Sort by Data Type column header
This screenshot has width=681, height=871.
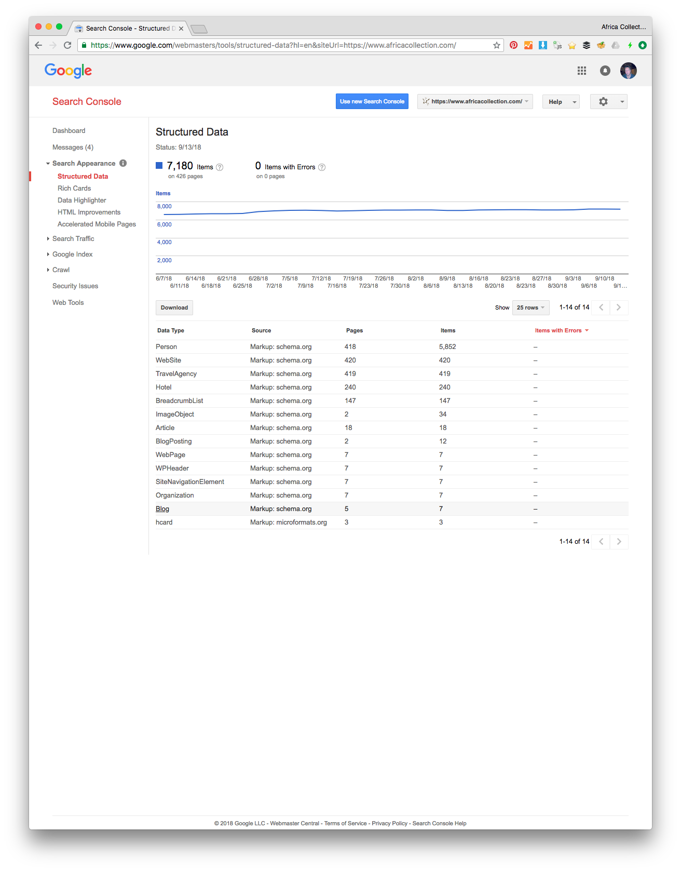pyautogui.click(x=171, y=330)
